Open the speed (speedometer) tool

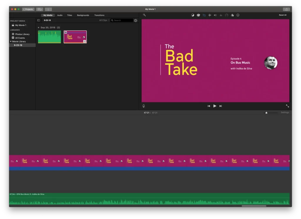coord(227,15)
